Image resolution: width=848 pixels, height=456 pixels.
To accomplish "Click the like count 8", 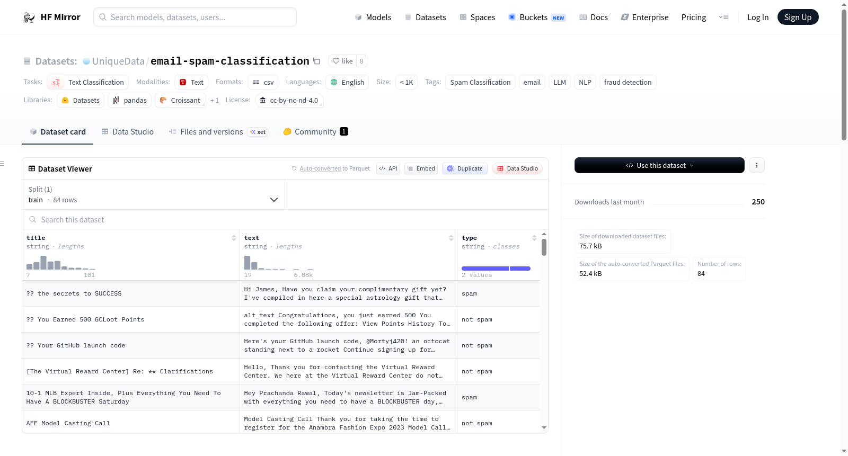I will 361,61.
